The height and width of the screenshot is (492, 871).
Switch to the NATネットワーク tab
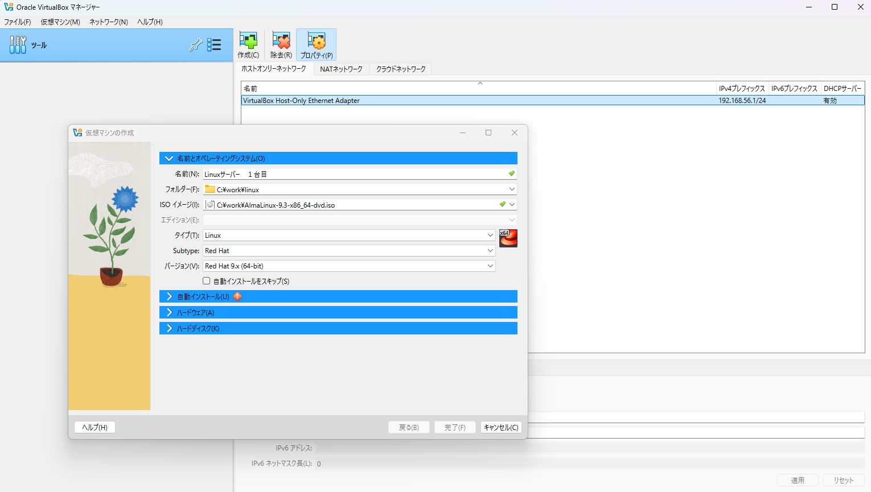341,69
